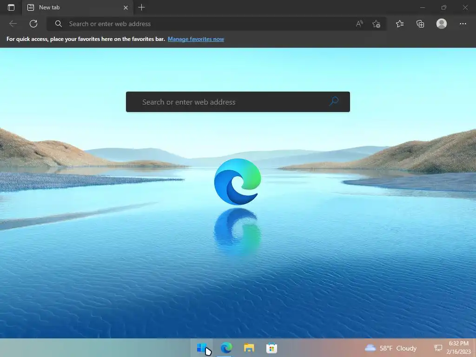This screenshot has width=476, height=357.
Task: Open the profile avatar menu
Action: coord(442,24)
